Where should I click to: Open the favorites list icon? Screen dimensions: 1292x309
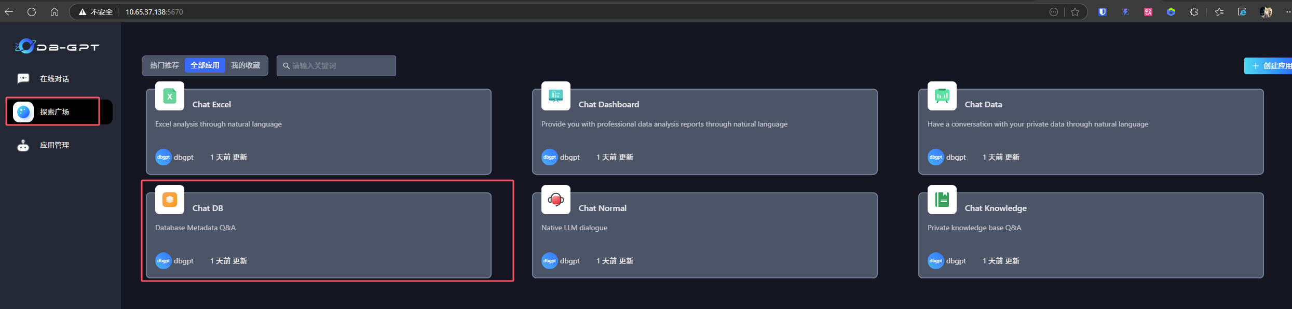tap(1219, 12)
